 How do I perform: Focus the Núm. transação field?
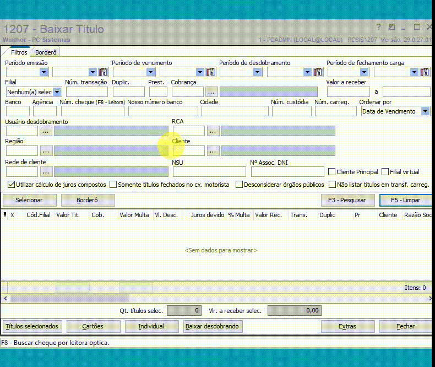87,92
